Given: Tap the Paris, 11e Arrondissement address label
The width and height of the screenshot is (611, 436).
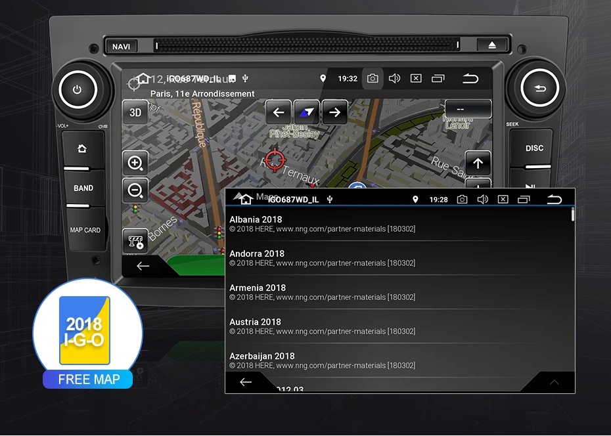Looking at the screenshot, I should point(202,94).
